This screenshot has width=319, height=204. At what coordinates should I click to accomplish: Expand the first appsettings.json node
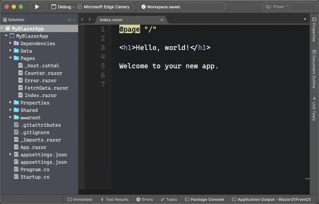tap(10, 154)
